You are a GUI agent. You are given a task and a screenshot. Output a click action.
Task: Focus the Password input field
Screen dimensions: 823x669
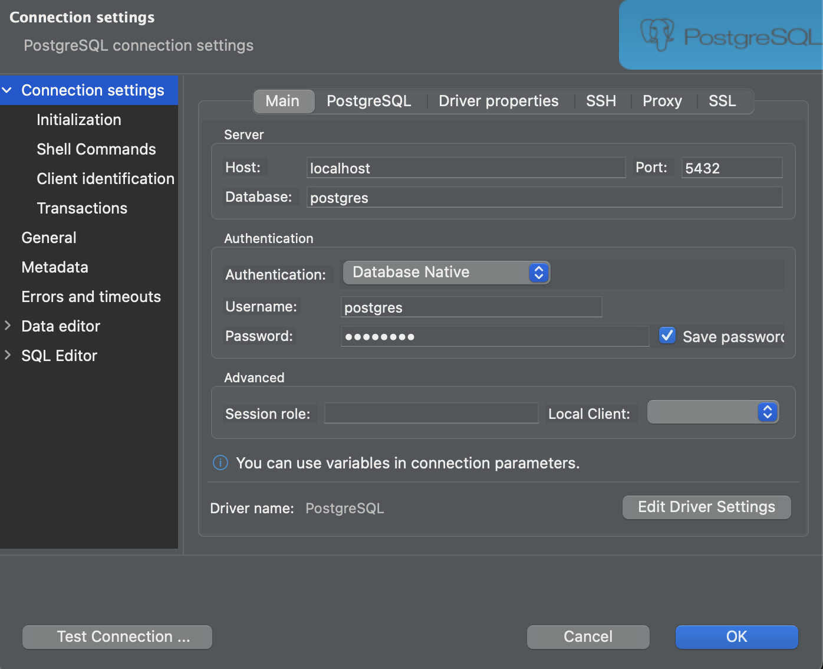click(x=495, y=336)
